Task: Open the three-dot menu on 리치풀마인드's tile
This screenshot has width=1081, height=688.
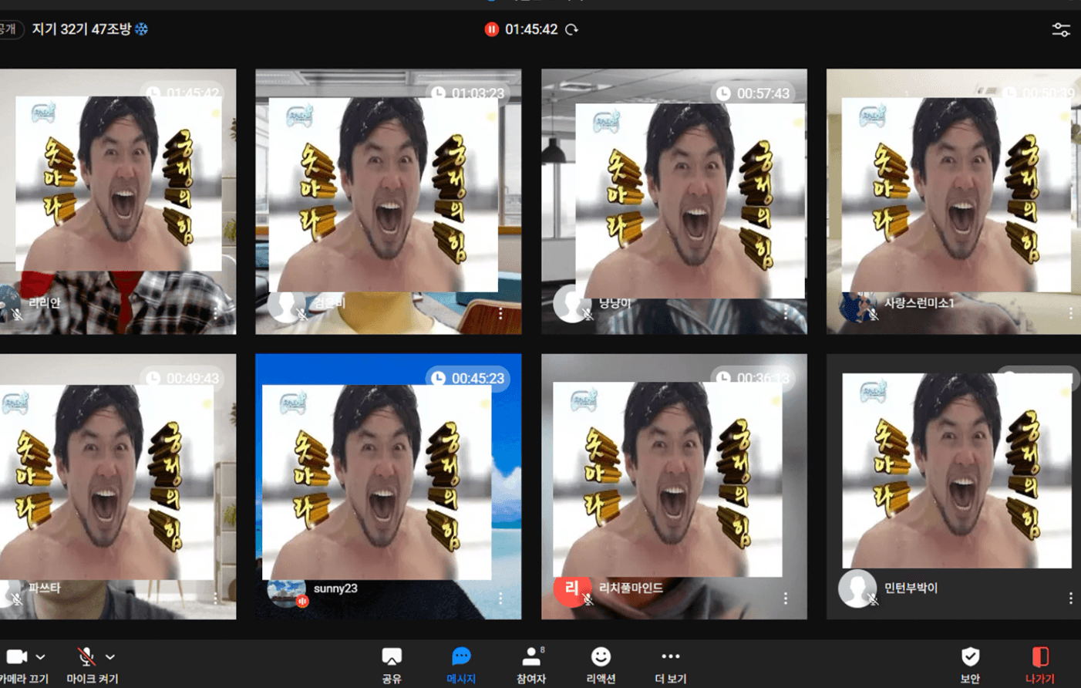Action: click(786, 599)
